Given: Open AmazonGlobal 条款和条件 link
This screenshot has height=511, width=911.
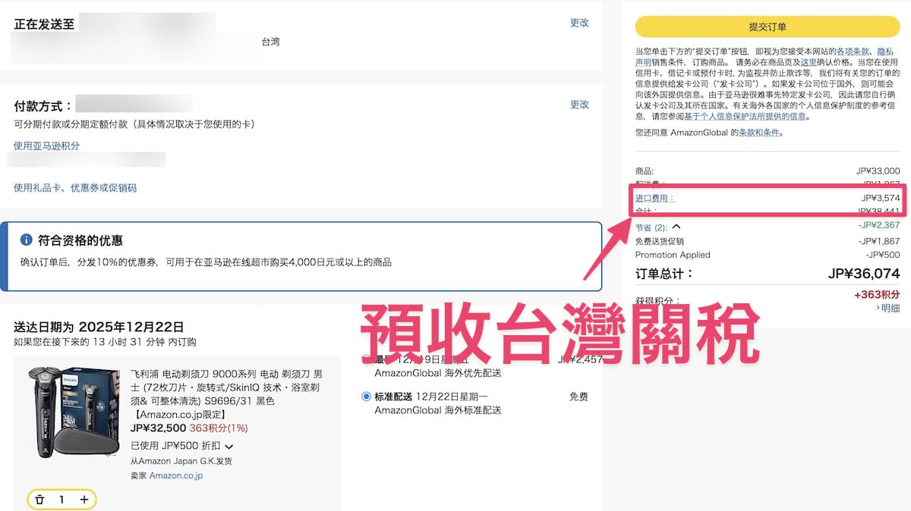Looking at the screenshot, I should (x=761, y=133).
